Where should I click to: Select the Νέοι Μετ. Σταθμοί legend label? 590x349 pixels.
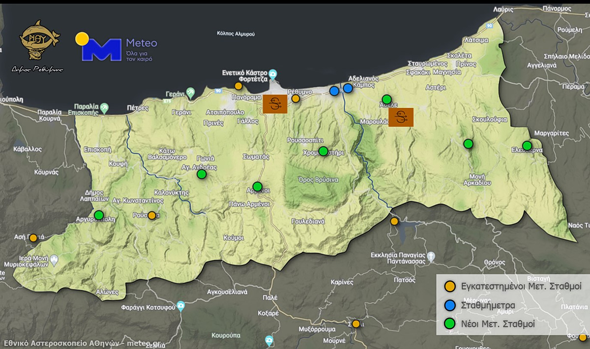point(498,323)
